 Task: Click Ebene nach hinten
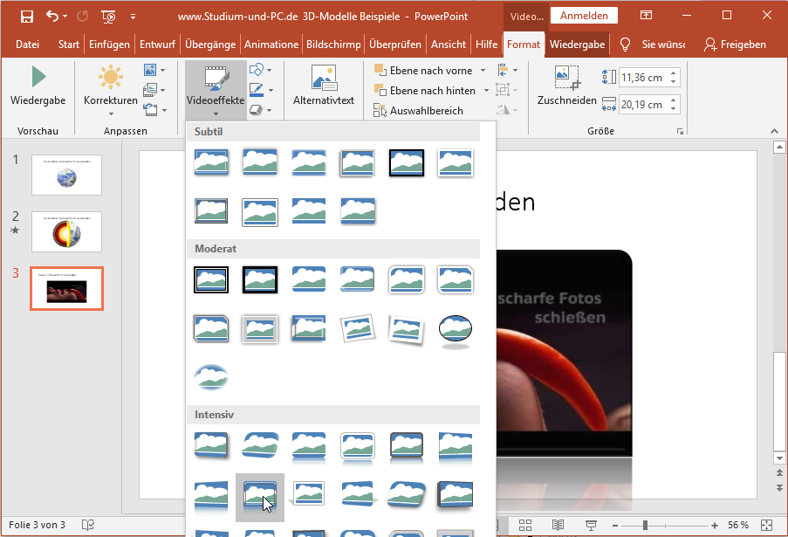pyautogui.click(x=425, y=91)
